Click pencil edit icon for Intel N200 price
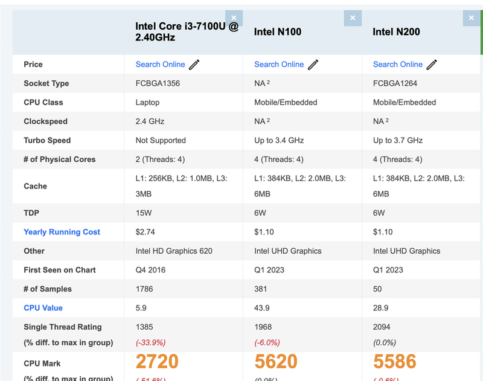This screenshot has height=381, width=483. click(431, 65)
